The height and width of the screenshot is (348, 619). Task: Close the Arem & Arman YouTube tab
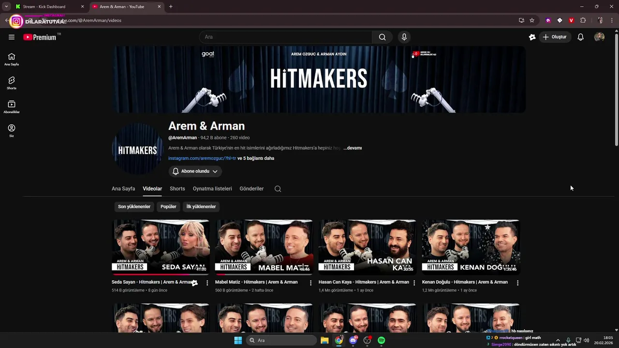coord(159,7)
